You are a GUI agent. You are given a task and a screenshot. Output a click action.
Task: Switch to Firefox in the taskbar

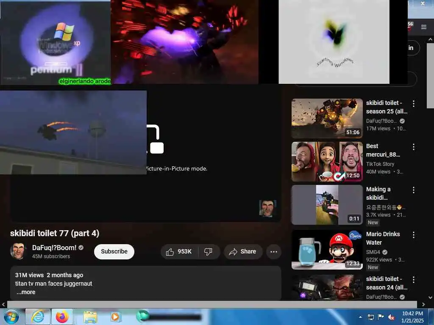pos(62,317)
